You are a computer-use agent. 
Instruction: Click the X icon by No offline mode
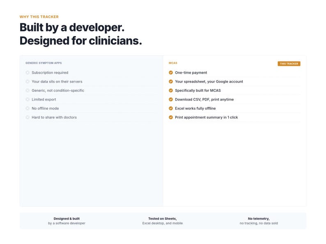pyautogui.click(x=28, y=108)
